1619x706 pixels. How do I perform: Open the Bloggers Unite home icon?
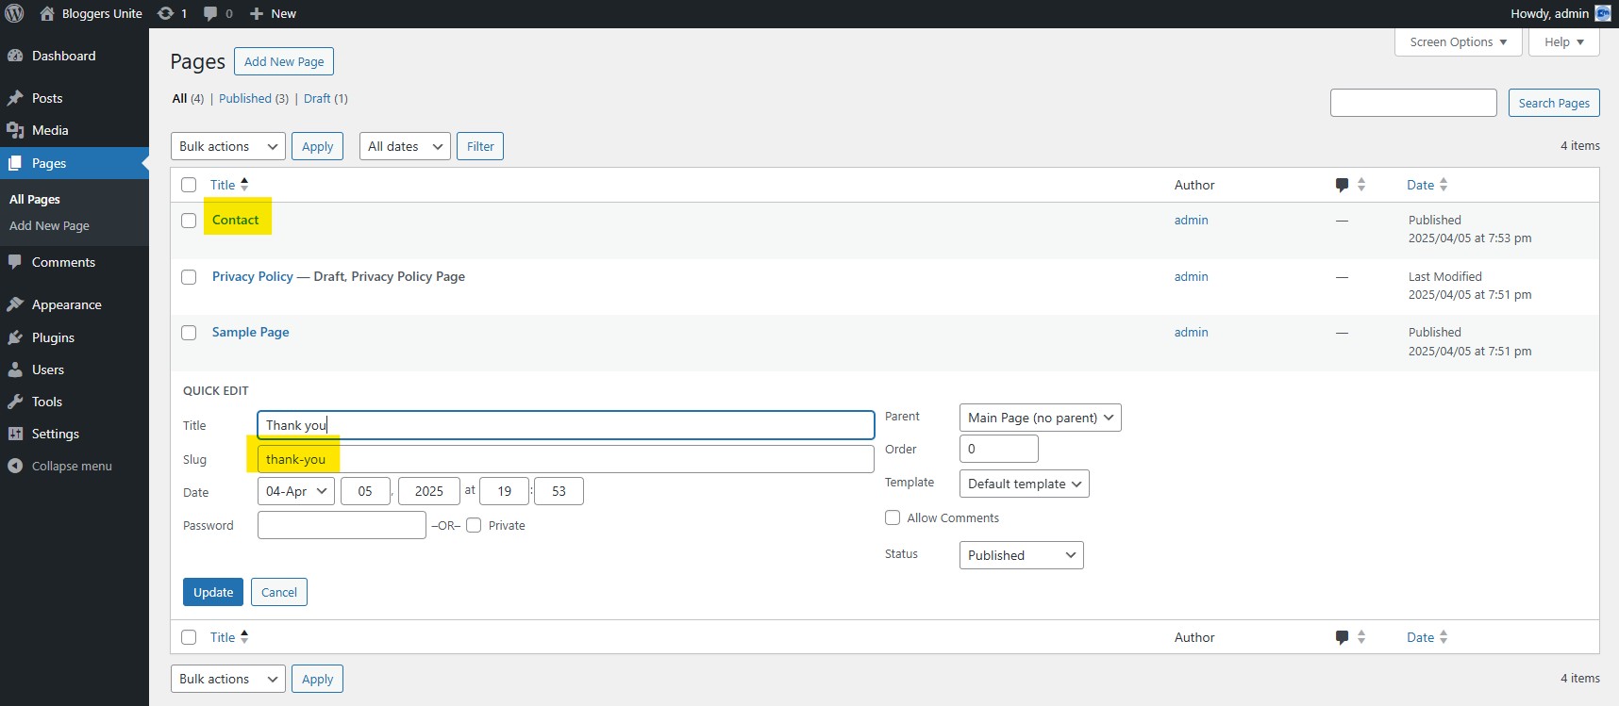47,13
